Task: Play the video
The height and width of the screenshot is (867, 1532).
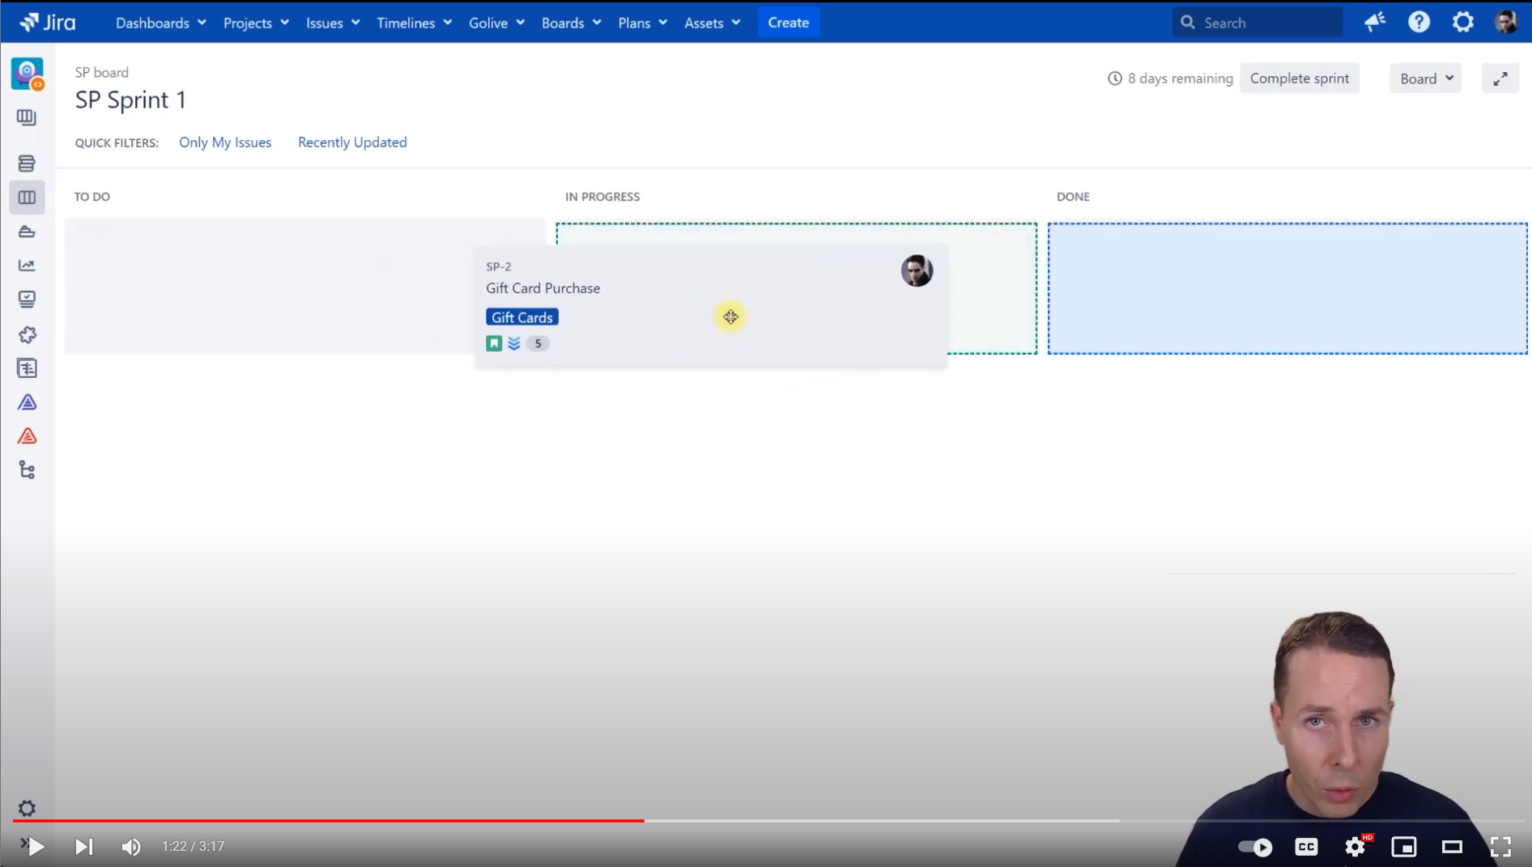Action: point(35,847)
